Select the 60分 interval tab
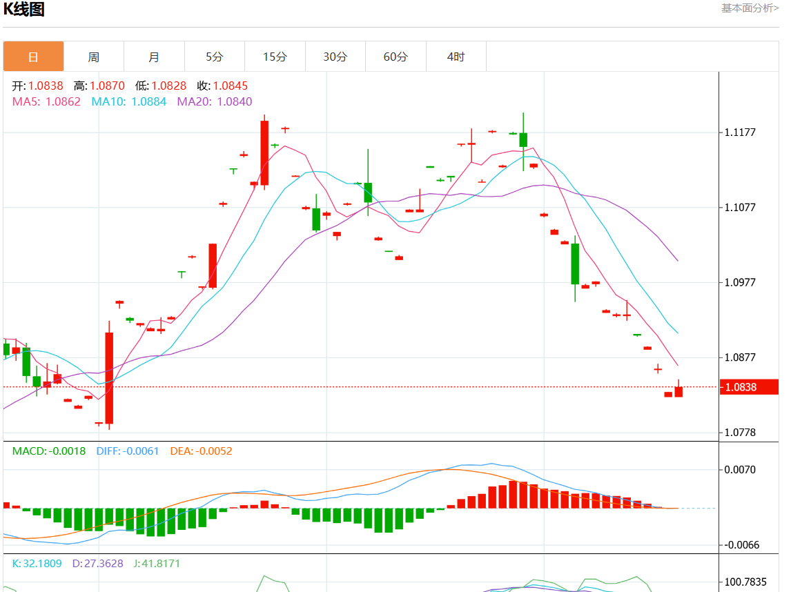The image size is (791, 592). (395, 57)
